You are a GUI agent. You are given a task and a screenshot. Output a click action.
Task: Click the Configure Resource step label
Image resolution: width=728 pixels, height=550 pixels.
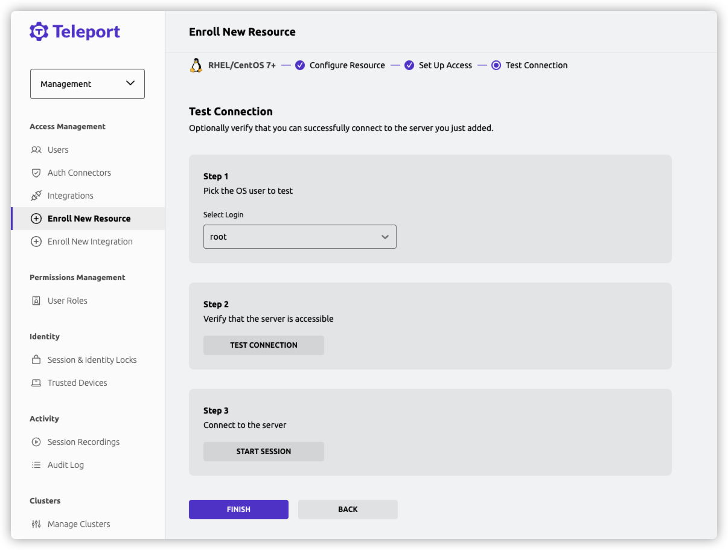[x=347, y=65]
